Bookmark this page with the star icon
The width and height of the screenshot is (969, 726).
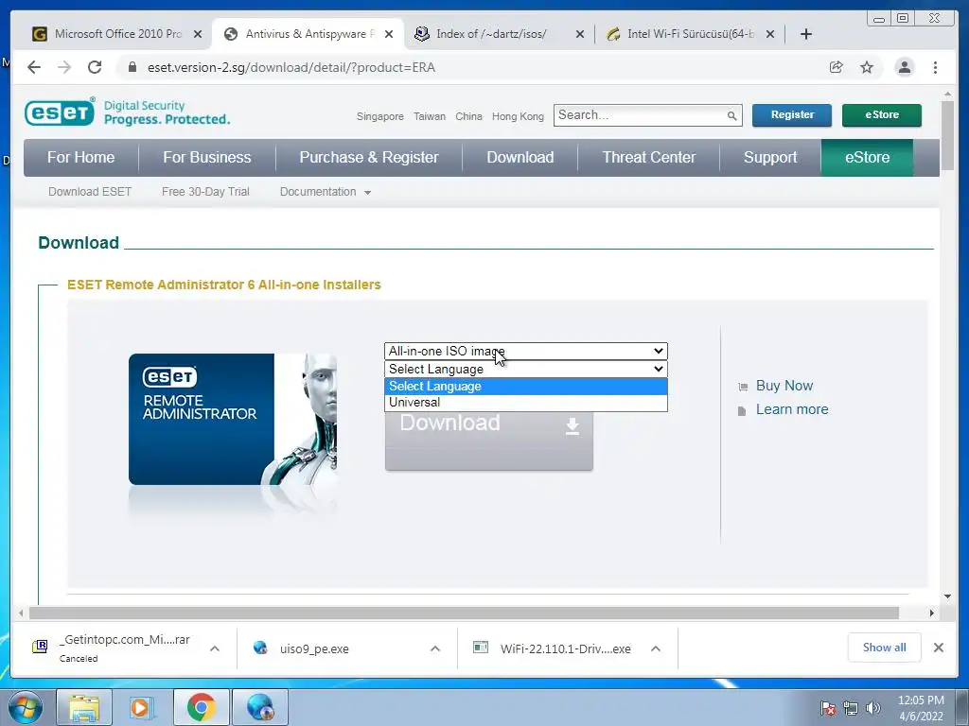[x=867, y=67]
